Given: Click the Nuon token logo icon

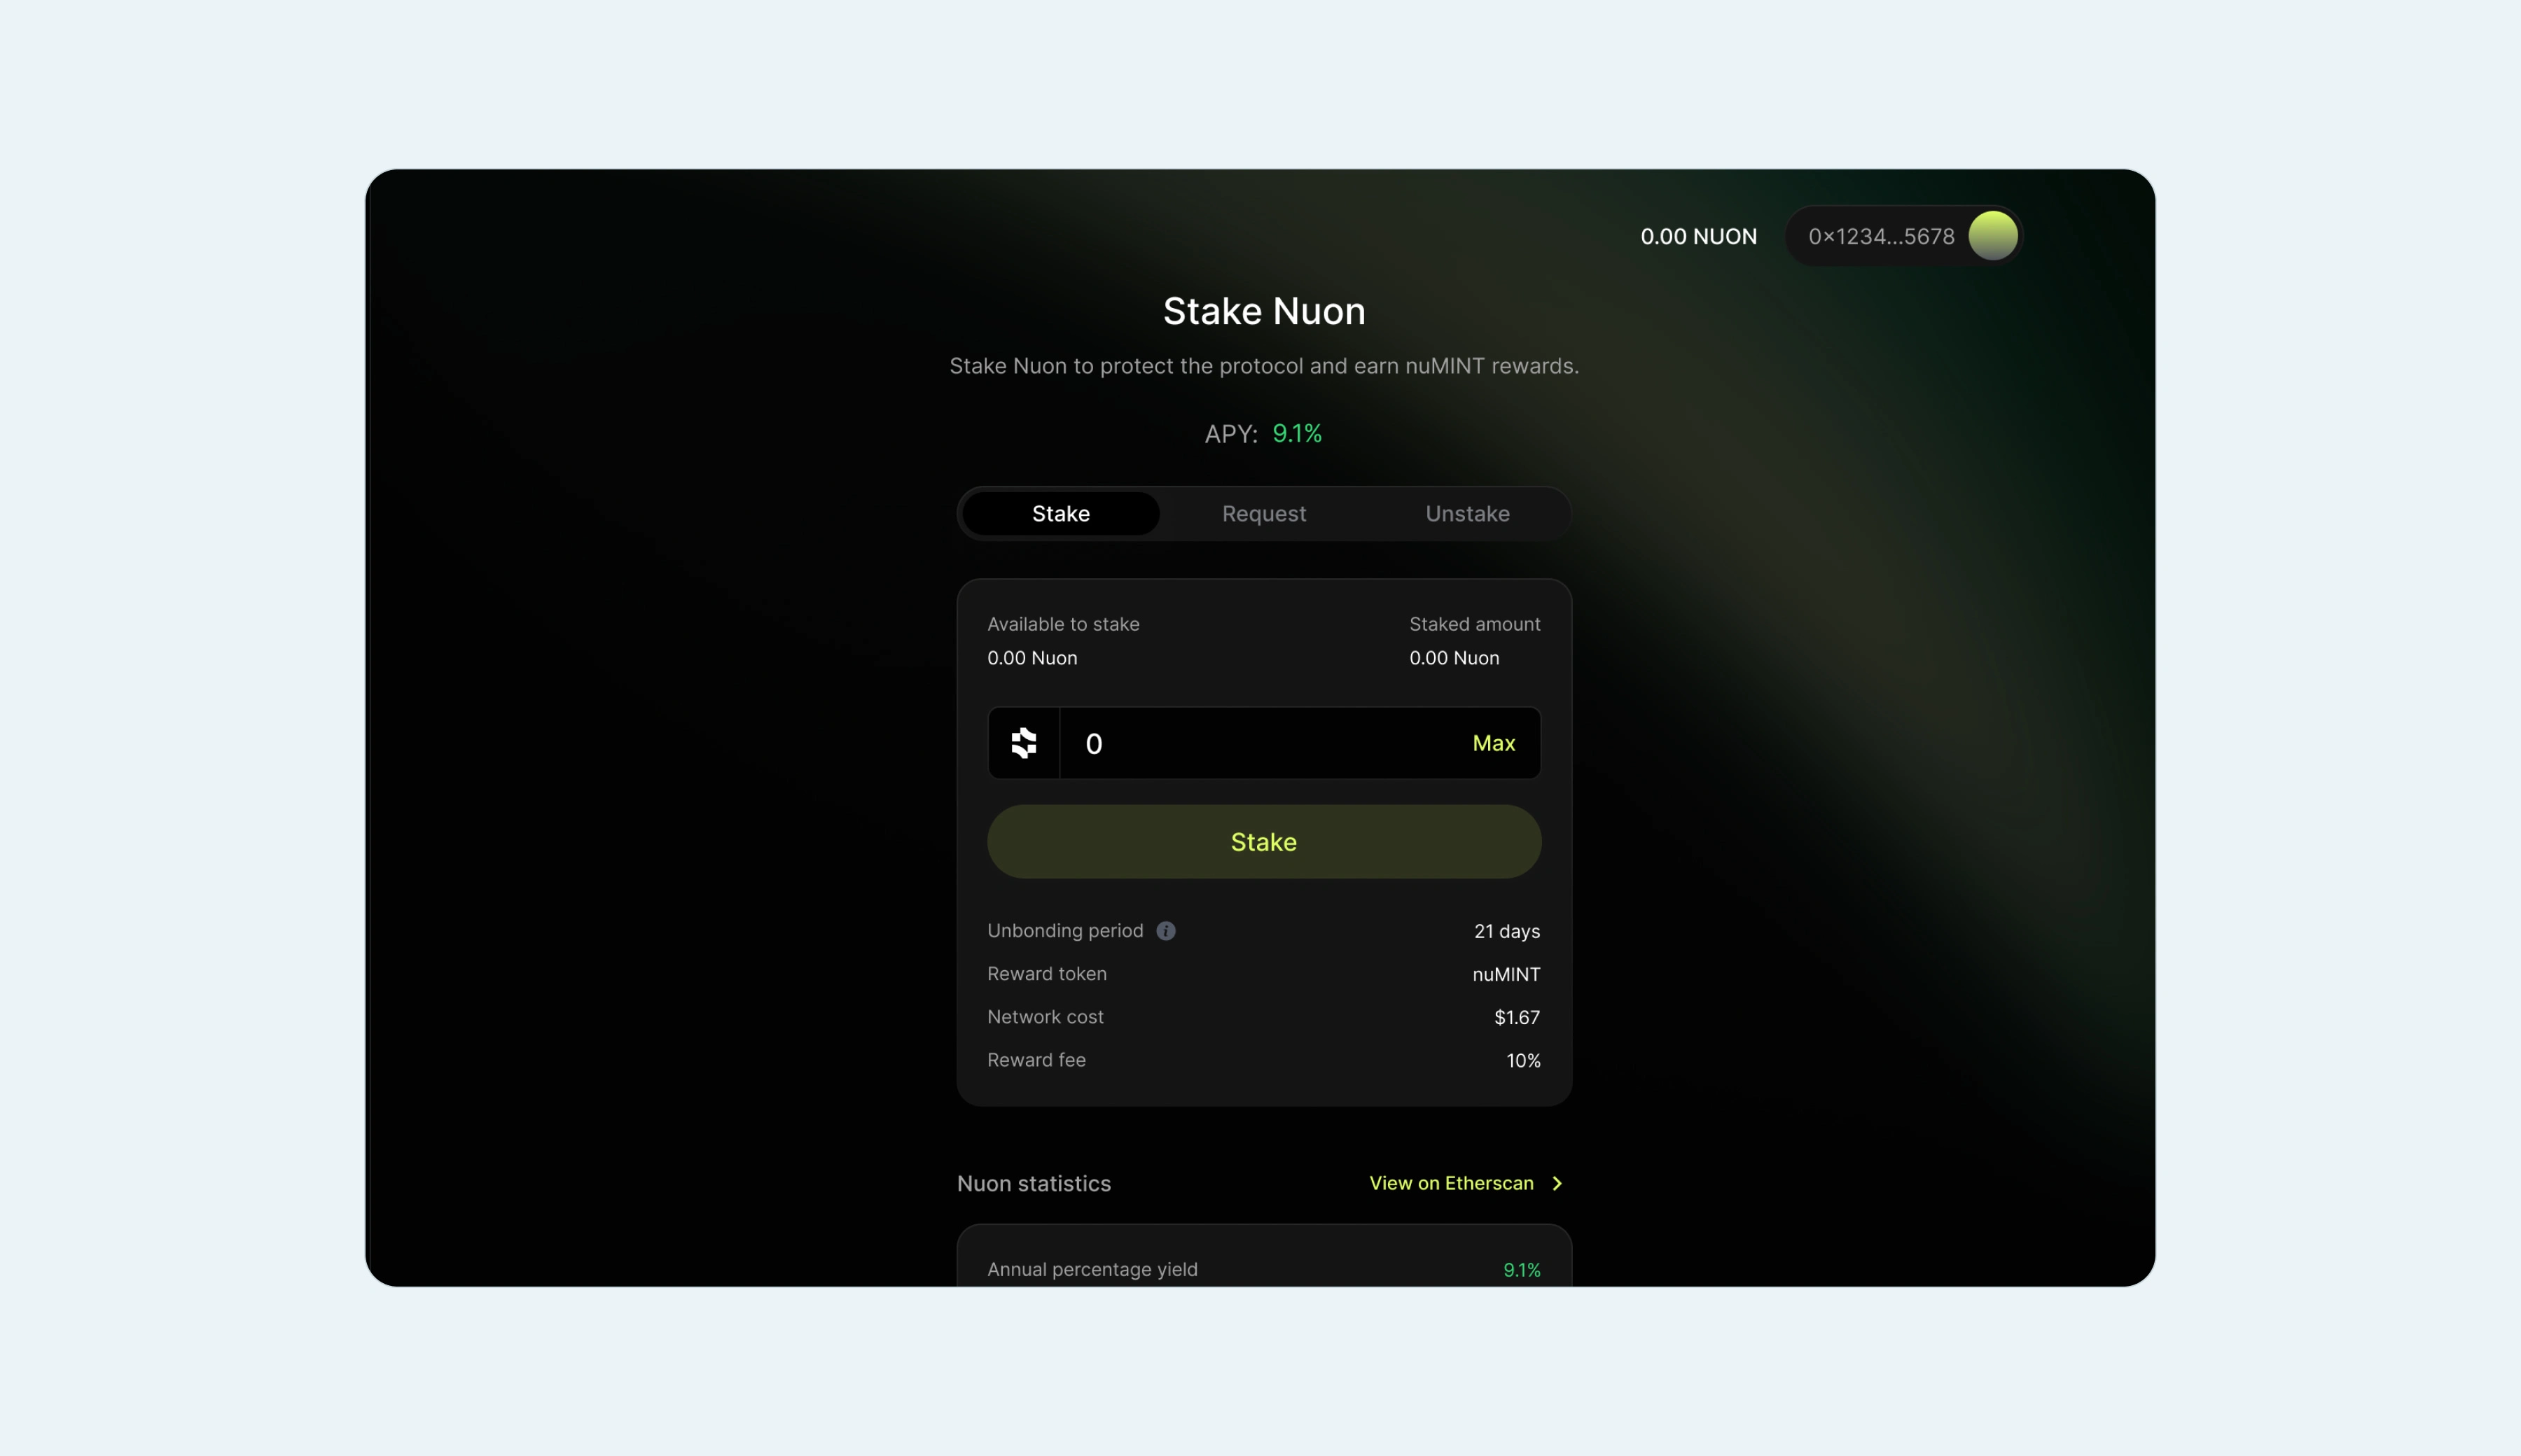Looking at the screenshot, I should coord(1023,743).
